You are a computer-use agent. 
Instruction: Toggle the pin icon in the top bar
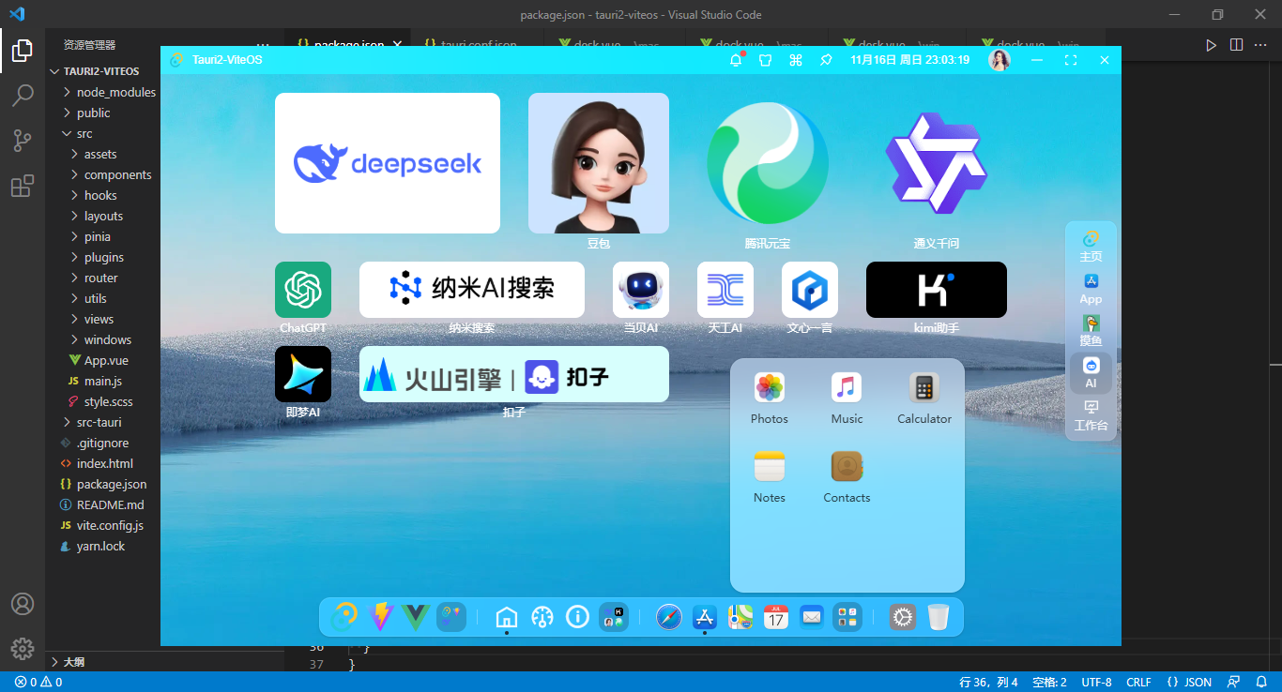click(x=827, y=59)
